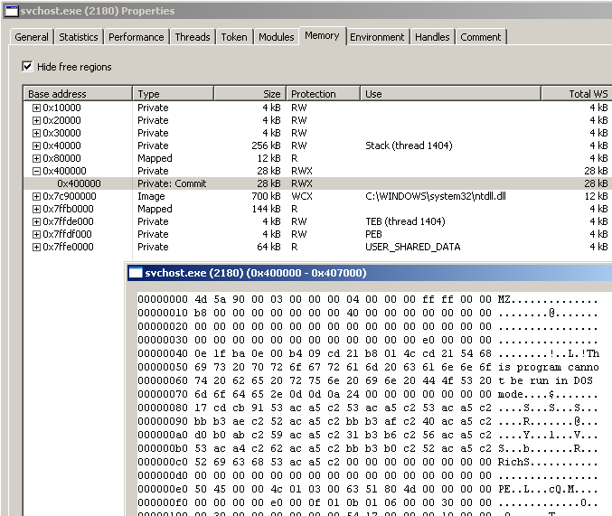Expand the 0x20000 memory region
612x516 pixels.
(x=36, y=120)
